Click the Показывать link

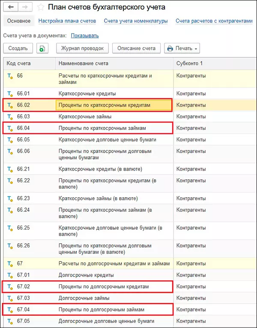(84, 36)
